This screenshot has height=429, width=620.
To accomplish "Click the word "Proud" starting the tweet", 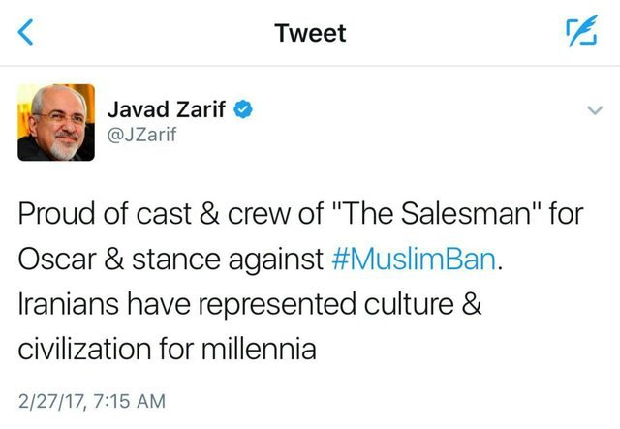I will click(56, 215).
